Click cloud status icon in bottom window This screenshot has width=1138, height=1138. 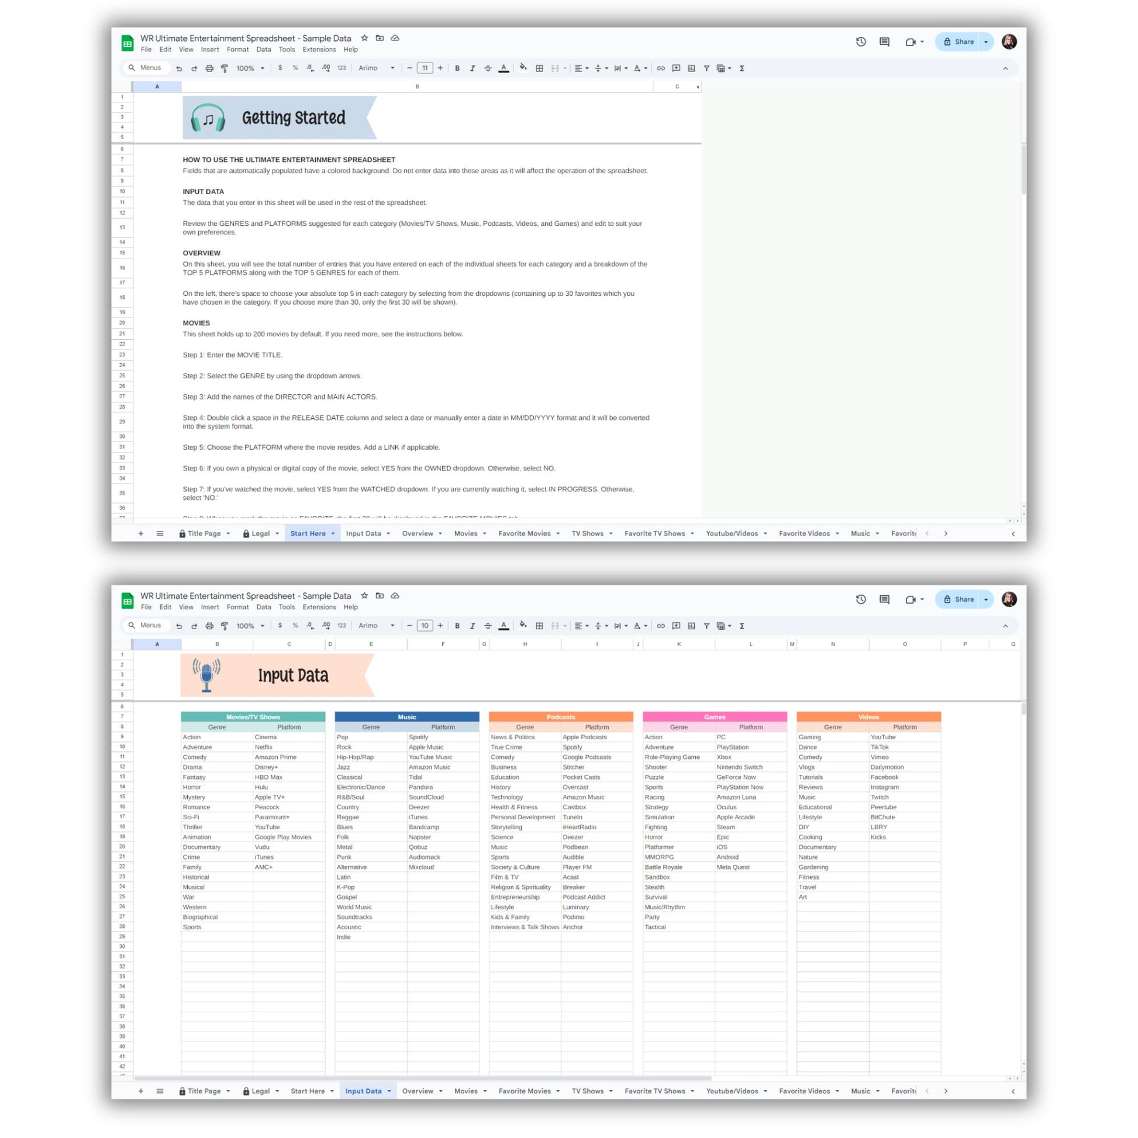coord(395,595)
